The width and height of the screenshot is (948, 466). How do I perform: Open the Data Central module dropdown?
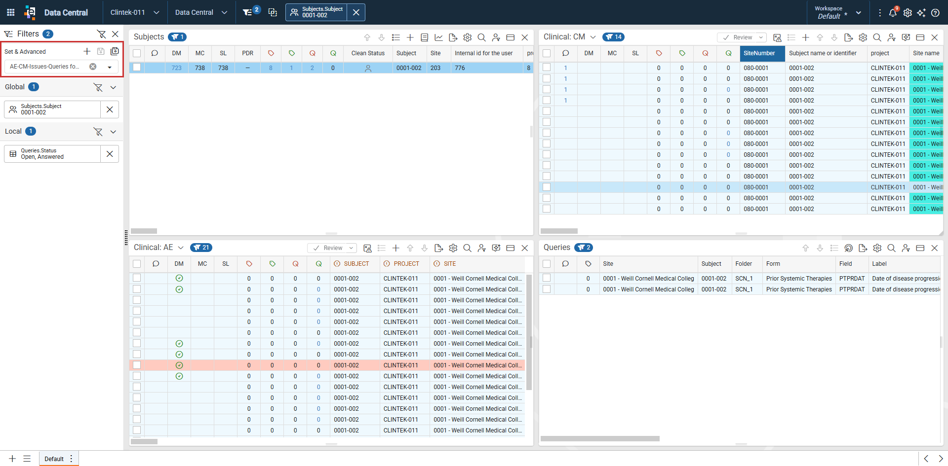coord(201,12)
